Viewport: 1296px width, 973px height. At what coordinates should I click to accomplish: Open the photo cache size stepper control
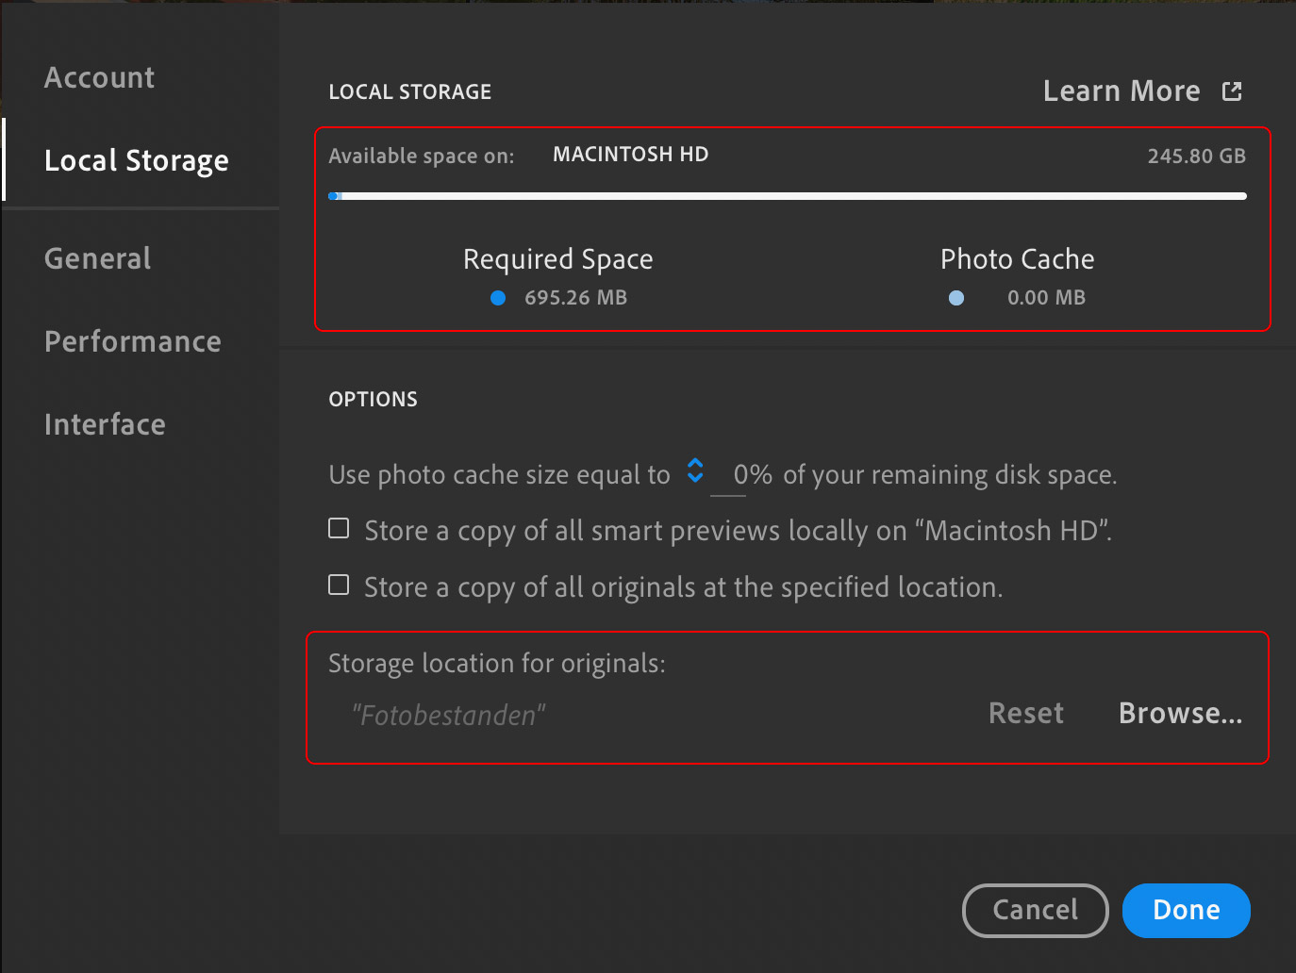[695, 470]
